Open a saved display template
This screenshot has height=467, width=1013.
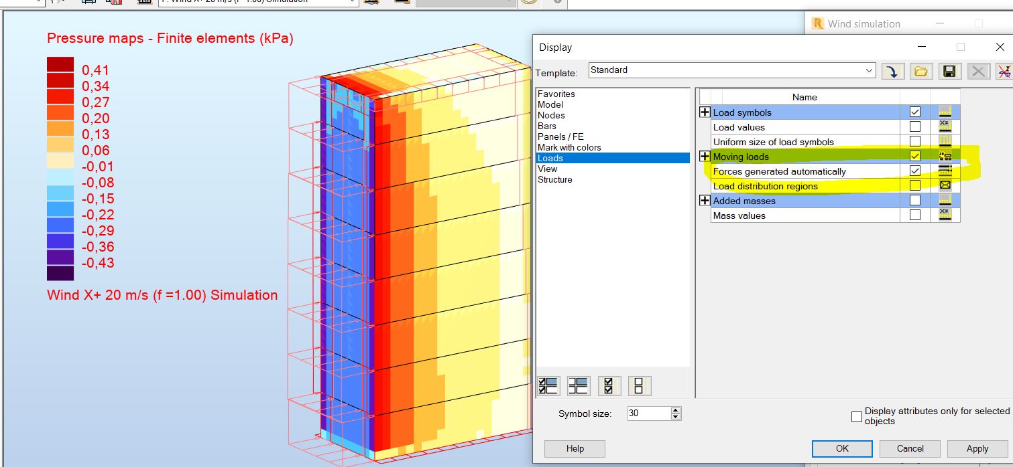(x=921, y=71)
